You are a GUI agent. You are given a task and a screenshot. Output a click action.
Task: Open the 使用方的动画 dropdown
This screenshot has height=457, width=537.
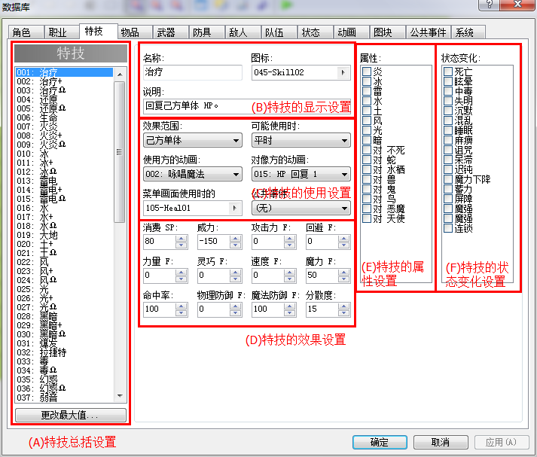coord(193,174)
